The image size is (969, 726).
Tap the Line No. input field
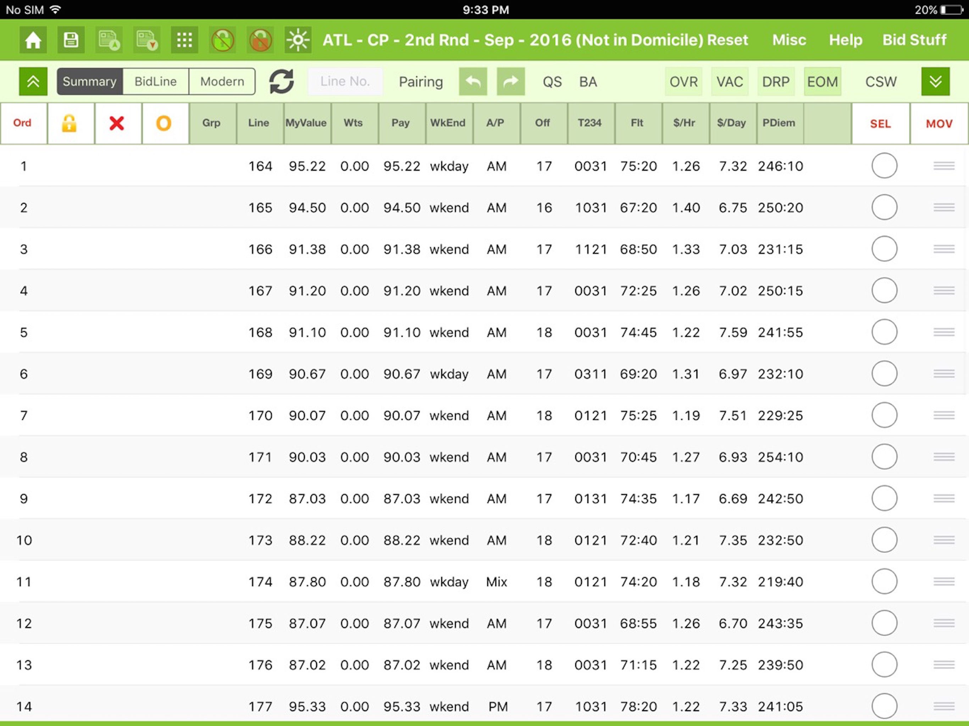coord(345,82)
